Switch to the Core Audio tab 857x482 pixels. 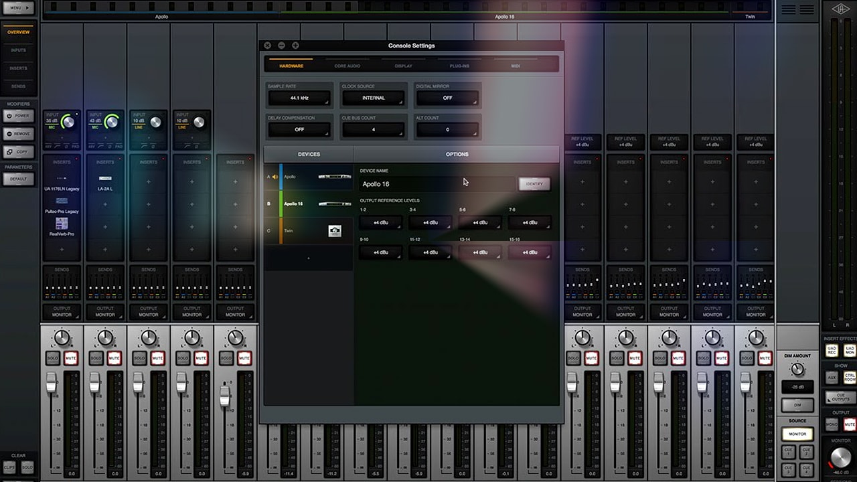347,66
